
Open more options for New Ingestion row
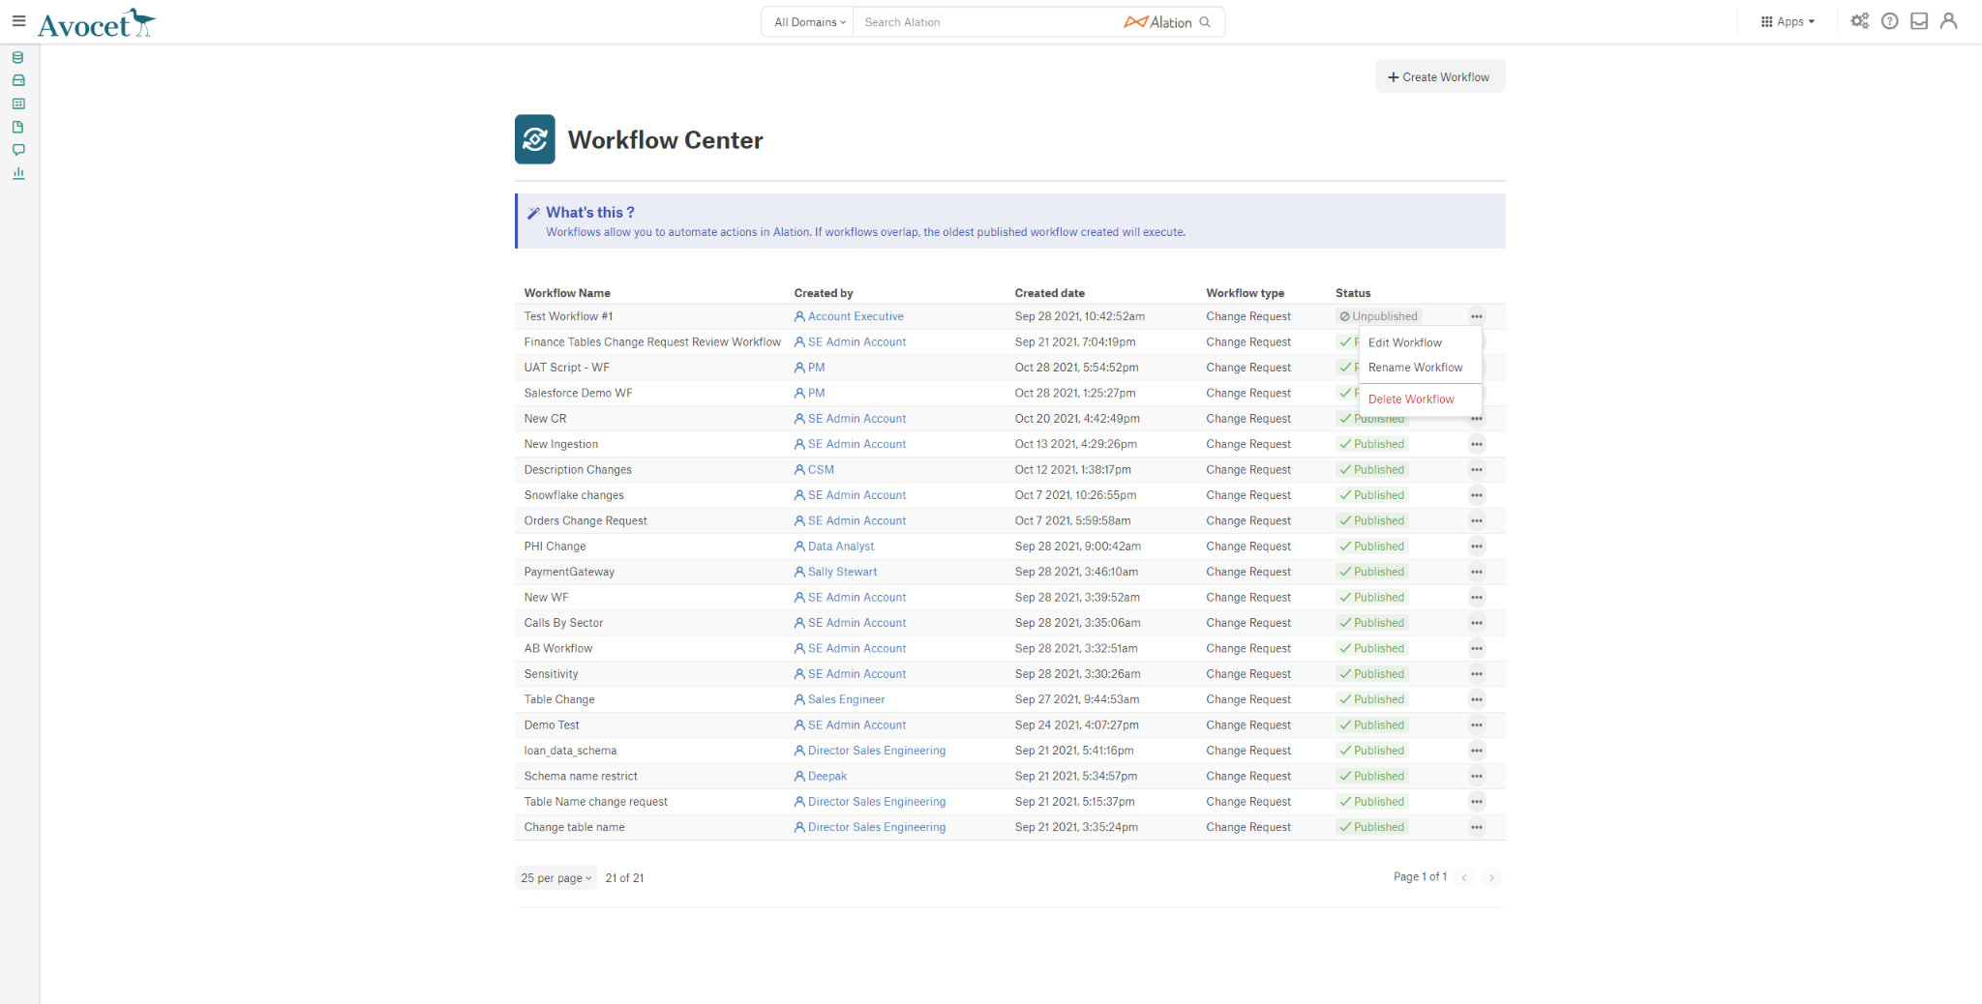click(x=1477, y=444)
